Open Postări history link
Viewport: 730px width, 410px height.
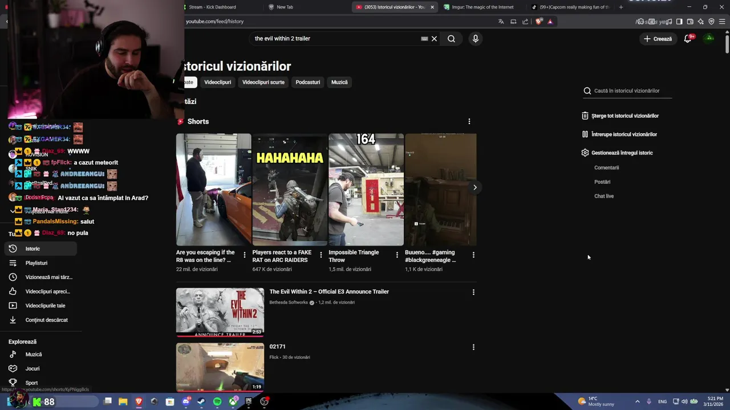tap(602, 182)
